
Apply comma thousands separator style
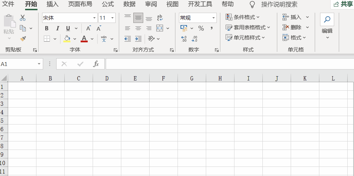(211, 28)
